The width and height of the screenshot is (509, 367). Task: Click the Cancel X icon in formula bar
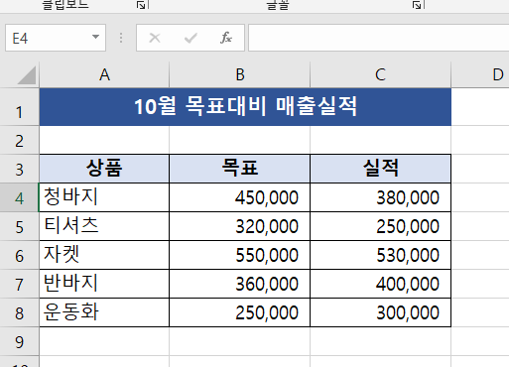pyautogui.click(x=155, y=38)
